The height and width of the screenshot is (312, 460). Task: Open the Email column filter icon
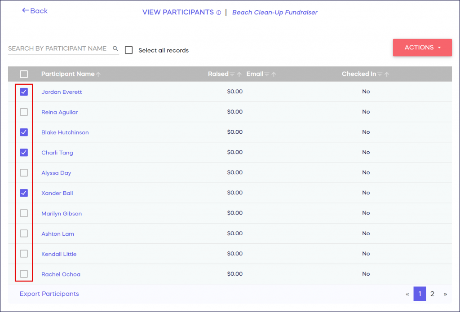pos(267,74)
